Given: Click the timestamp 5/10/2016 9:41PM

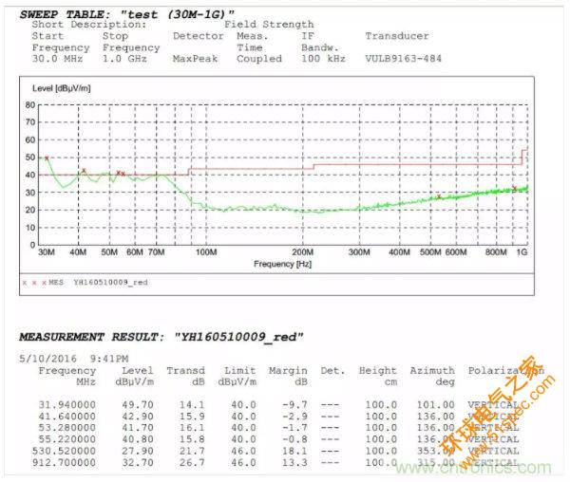Looking at the screenshot, I should coord(74,359).
